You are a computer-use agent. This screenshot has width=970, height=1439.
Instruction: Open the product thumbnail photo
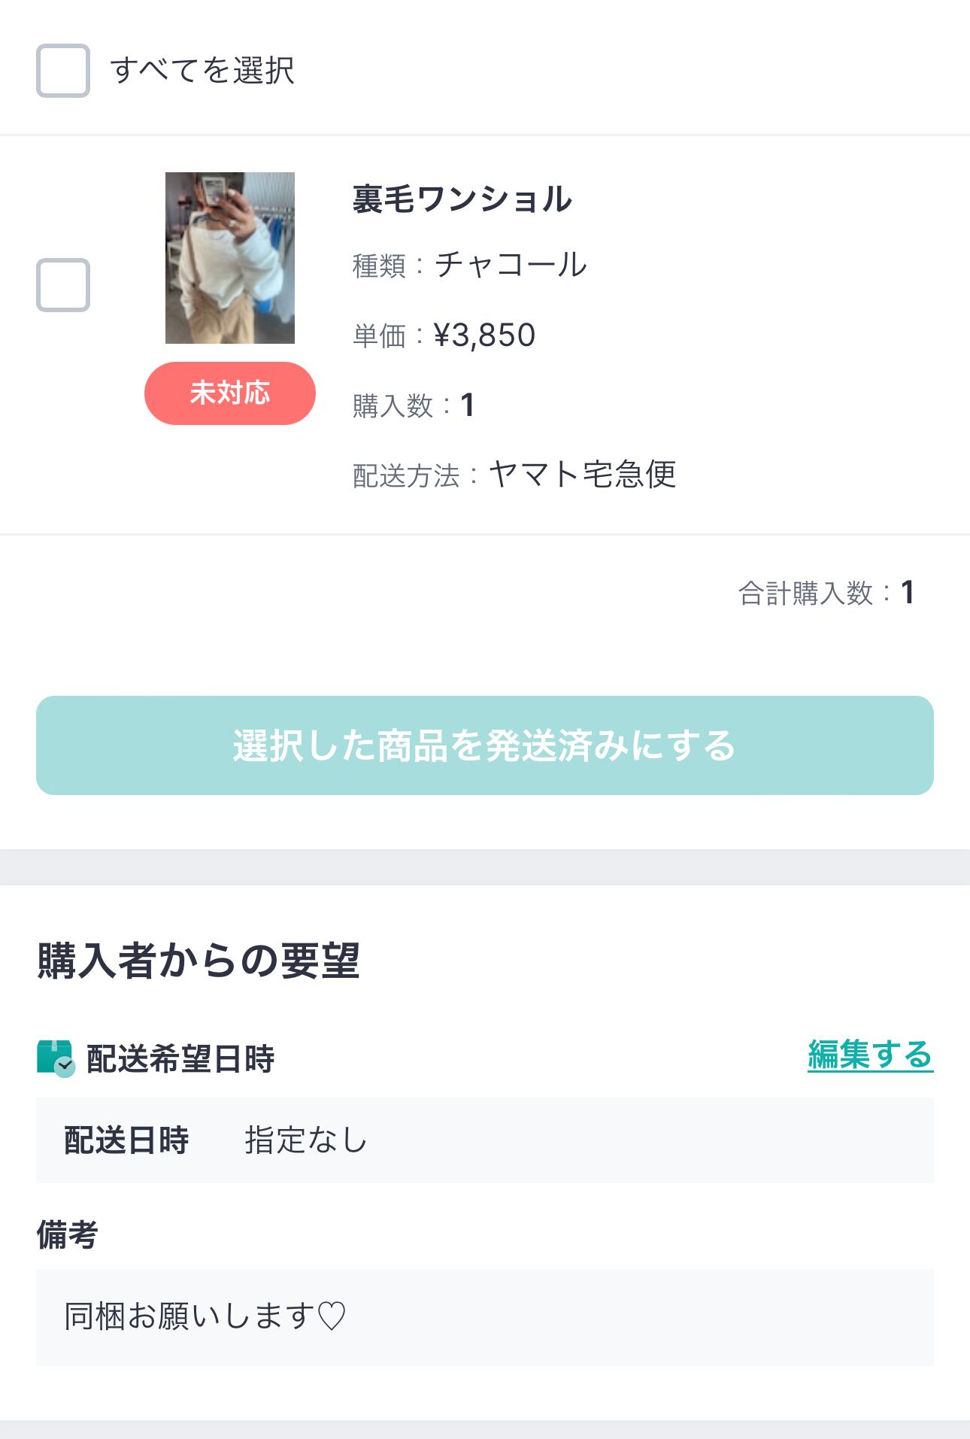pos(230,258)
